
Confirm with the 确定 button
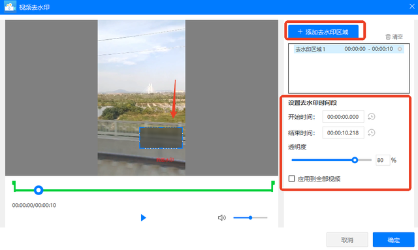(x=393, y=240)
